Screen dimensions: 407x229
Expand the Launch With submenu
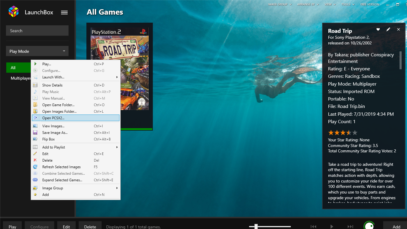(117, 77)
